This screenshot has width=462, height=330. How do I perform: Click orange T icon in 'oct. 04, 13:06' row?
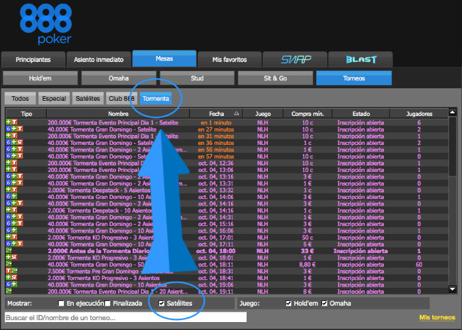coord(14,170)
